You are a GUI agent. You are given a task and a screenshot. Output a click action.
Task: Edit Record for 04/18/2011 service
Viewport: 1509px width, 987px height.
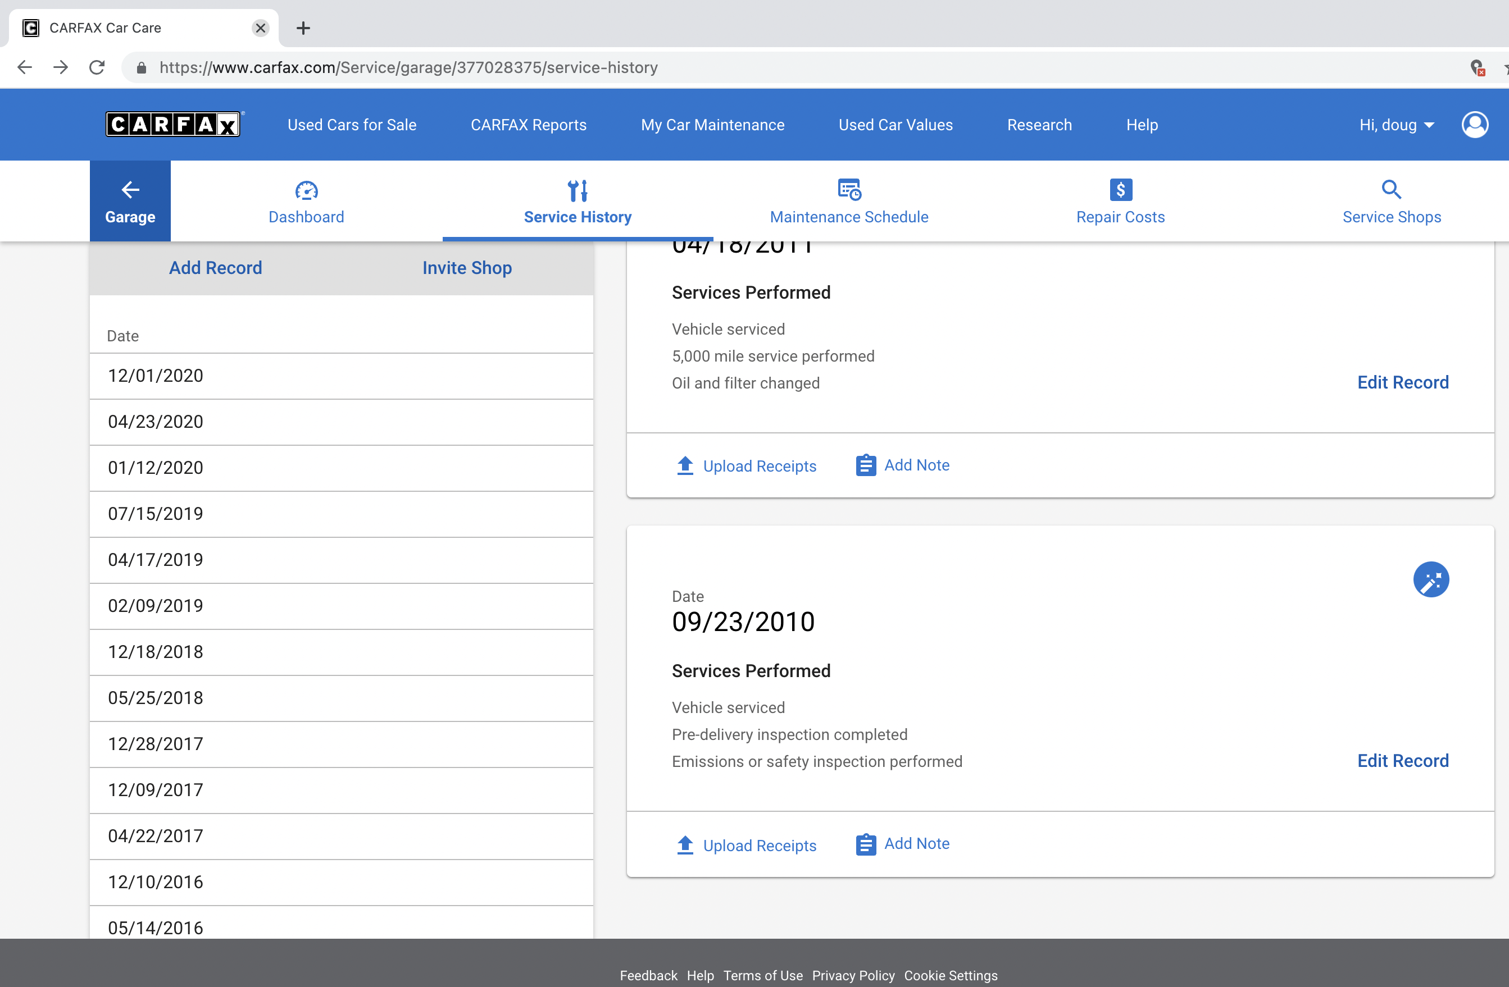point(1402,382)
